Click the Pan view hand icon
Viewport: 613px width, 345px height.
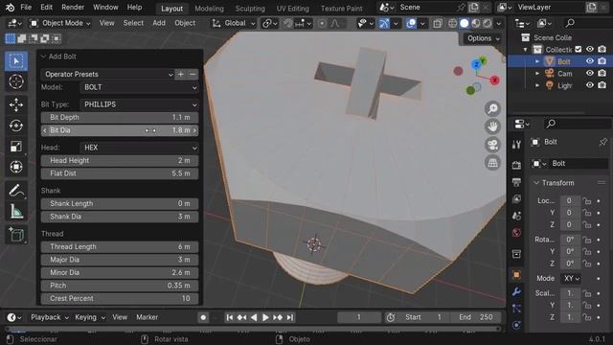tap(492, 126)
